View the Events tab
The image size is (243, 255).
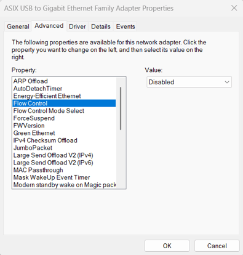pos(125,26)
